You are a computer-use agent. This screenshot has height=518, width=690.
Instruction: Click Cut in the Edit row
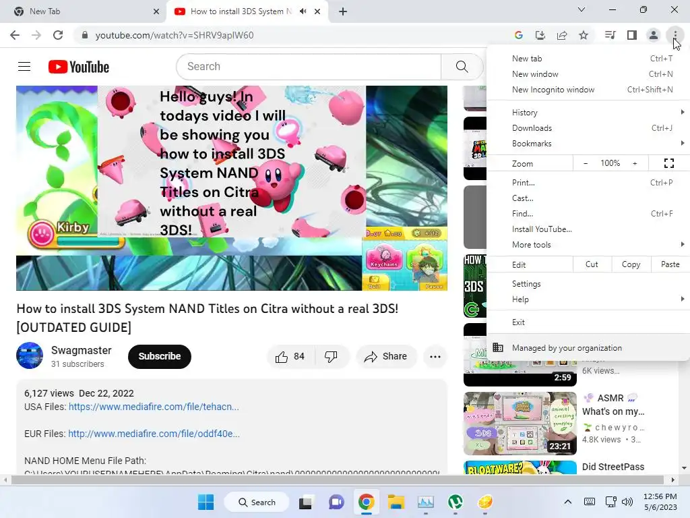tap(592, 264)
